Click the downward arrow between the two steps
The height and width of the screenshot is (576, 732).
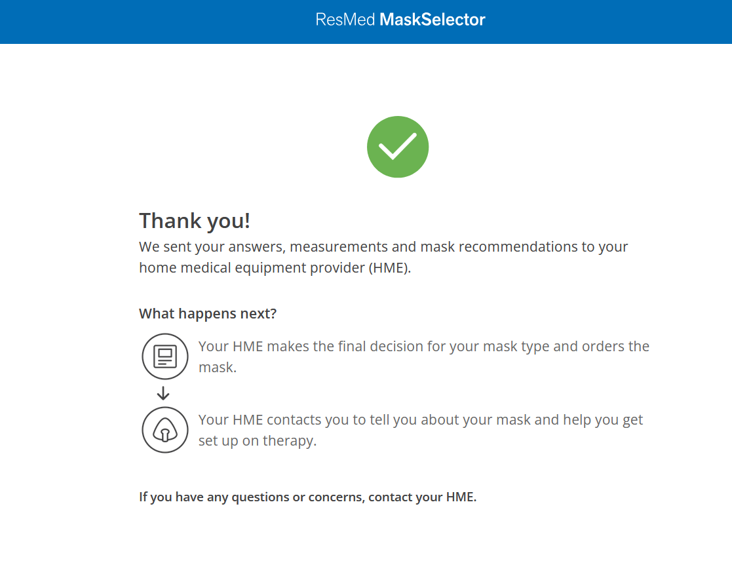(x=162, y=394)
